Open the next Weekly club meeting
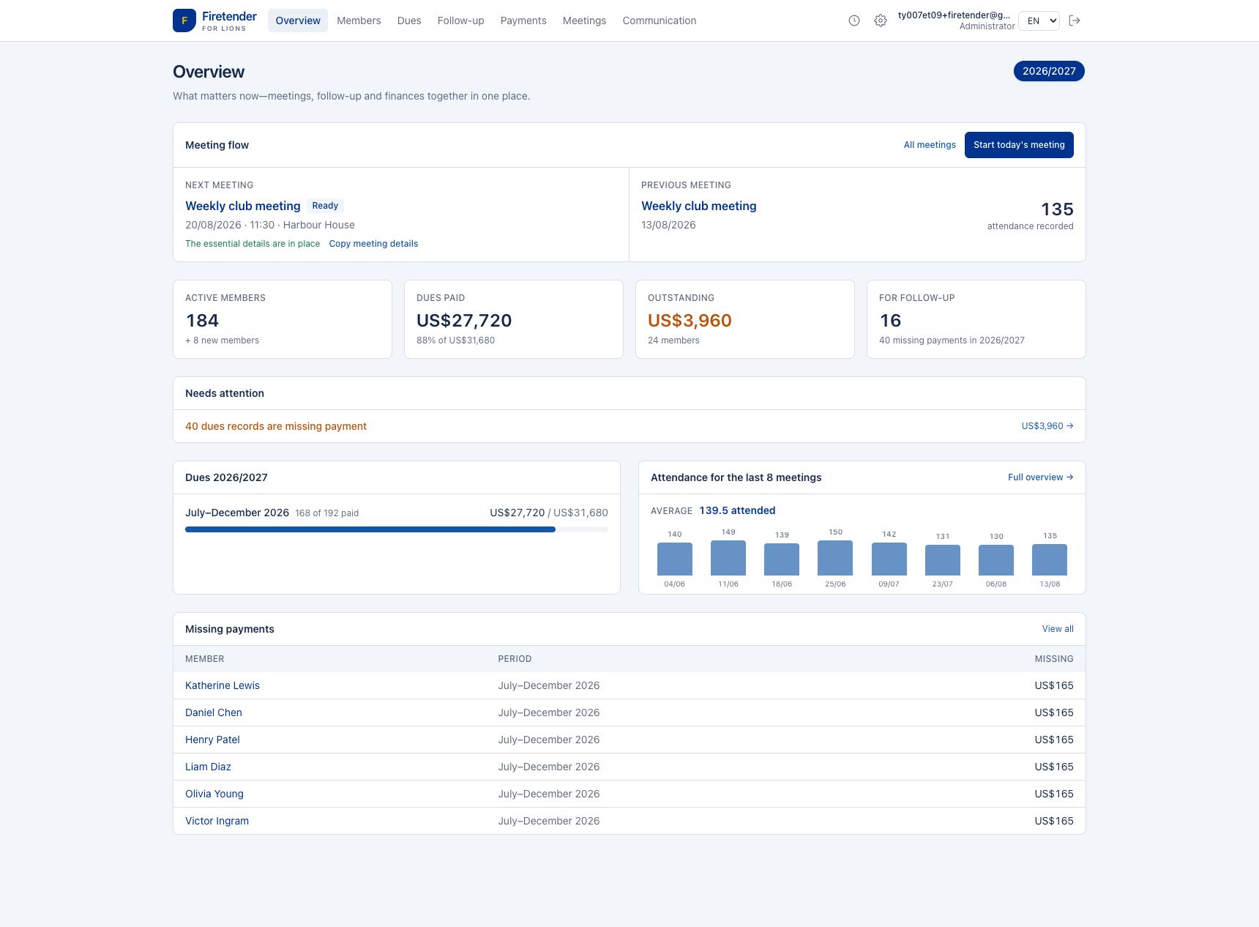Viewport: 1259px width, 927px height. pos(243,206)
